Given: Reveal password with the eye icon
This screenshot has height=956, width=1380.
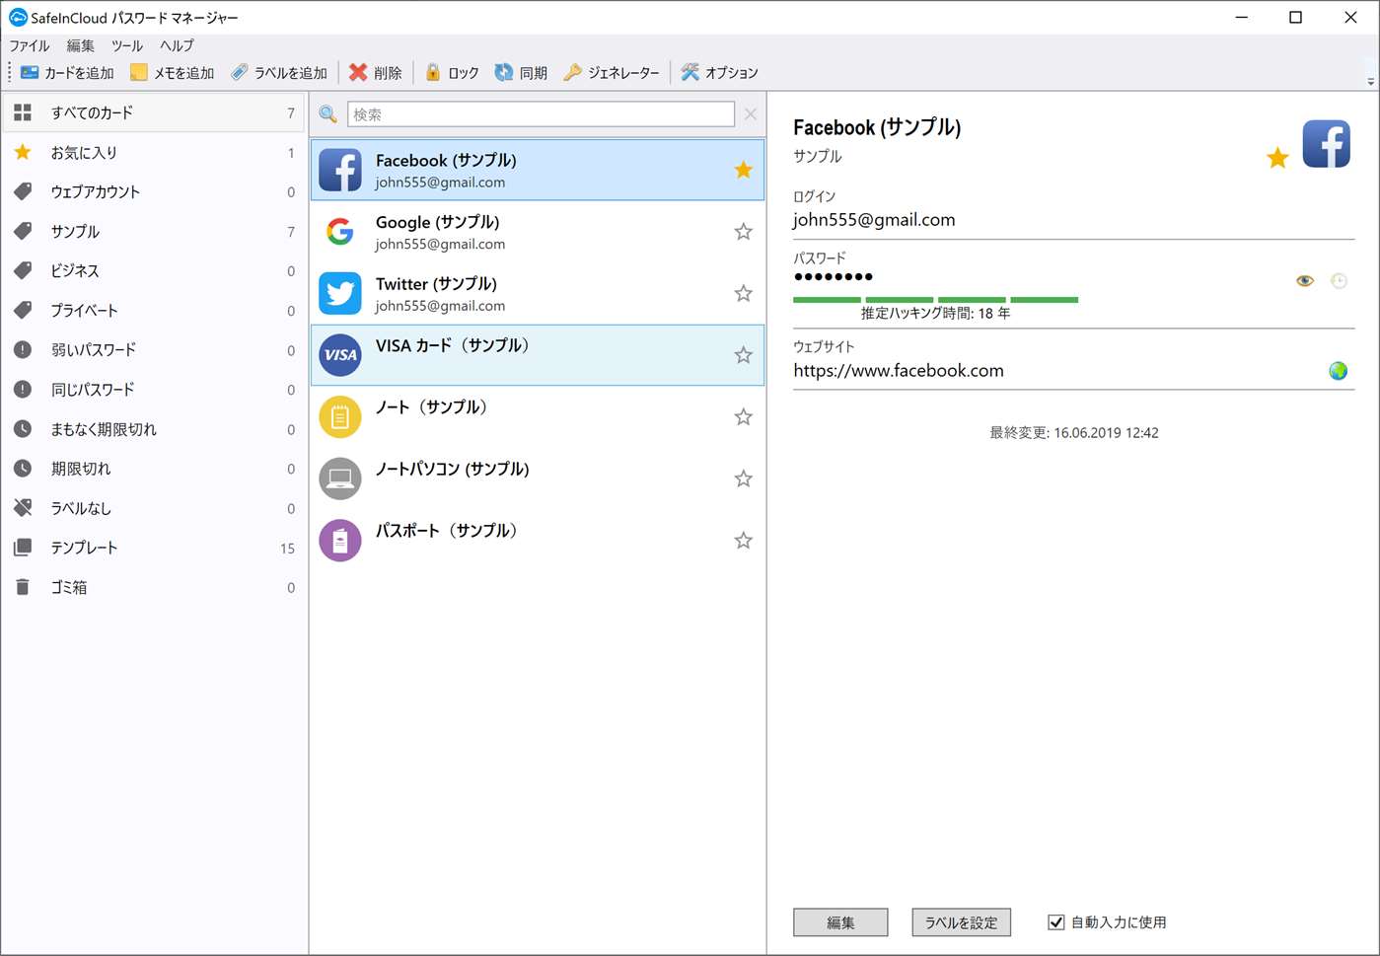Looking at the screenshot, I should [x=1304, y=281].
